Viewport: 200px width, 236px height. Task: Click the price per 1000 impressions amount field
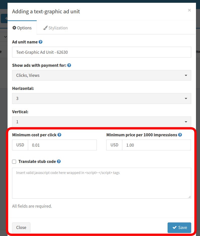[157, 145]
